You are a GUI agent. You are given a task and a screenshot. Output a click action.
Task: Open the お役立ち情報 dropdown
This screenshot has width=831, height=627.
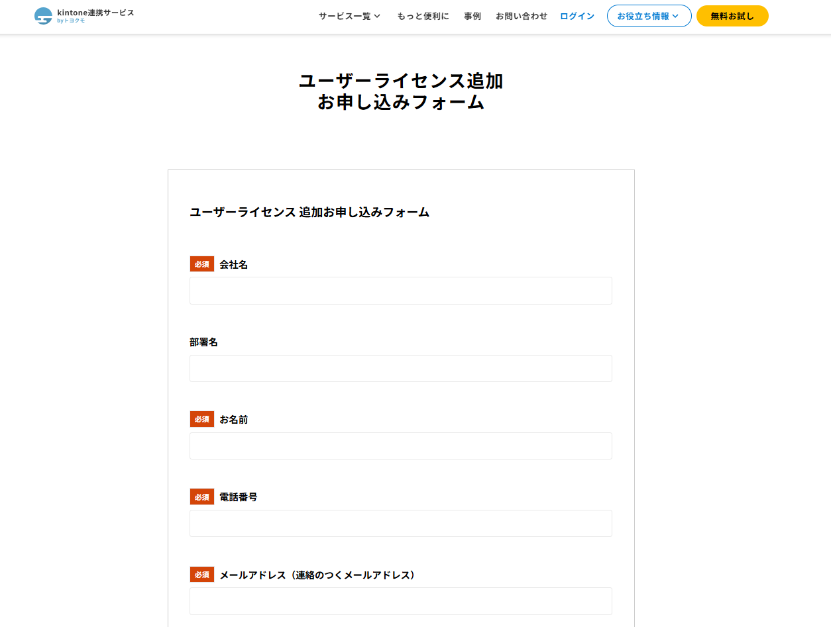pyautogui.click(x=643, y=16)
